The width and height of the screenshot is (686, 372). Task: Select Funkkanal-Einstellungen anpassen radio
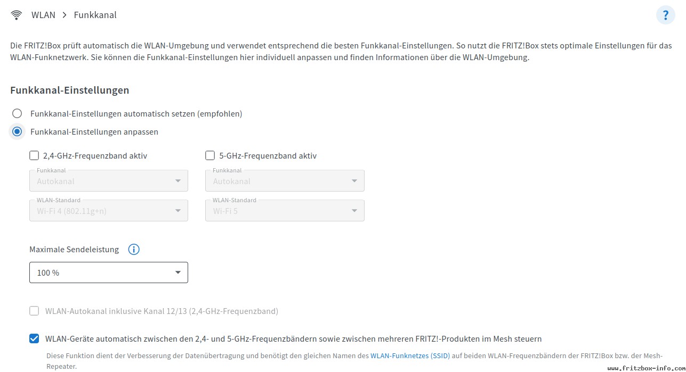coord(17,131)
